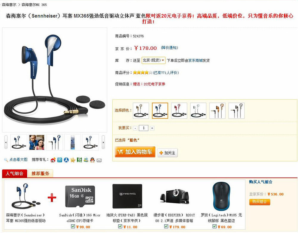Share product by email envelope icon
The width and height of the screenshot is (298, 233).
click(x=99, y=160)
